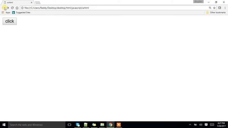Reload the page with refresh icon
The width and height of the screenshot is (228, 128).
[x=12, y=8]
